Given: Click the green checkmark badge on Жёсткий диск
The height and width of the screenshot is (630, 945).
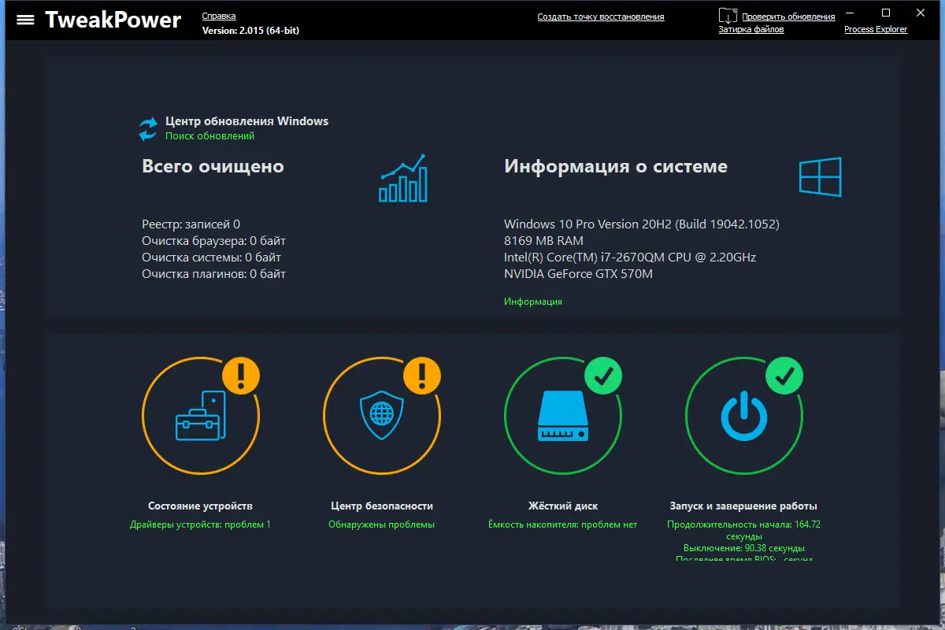Looking at the screenshot, I should pyautogui.click(x=603, y=376).
